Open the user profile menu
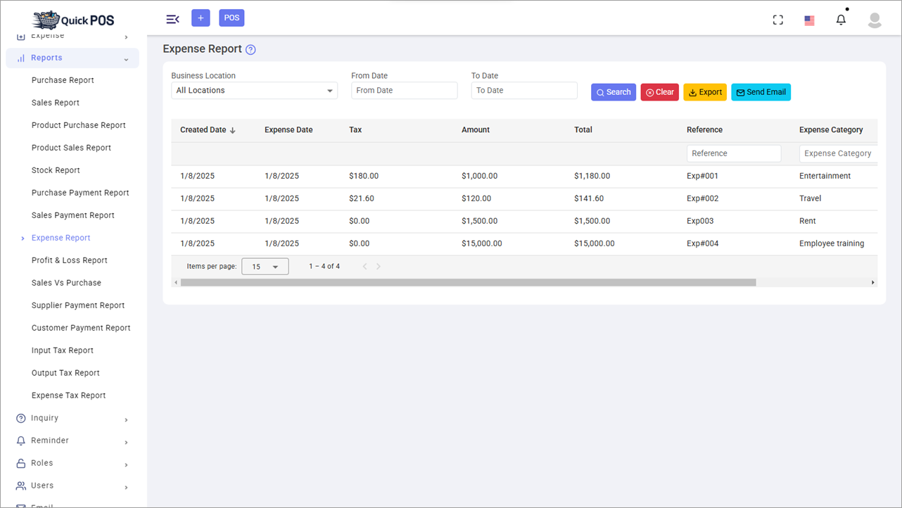The width and height of the screenshot is (902, 508). 874,20
